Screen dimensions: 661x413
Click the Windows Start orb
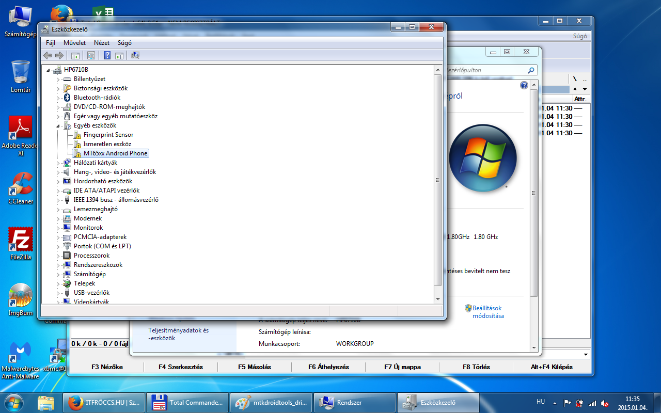[x=13, y=402]
